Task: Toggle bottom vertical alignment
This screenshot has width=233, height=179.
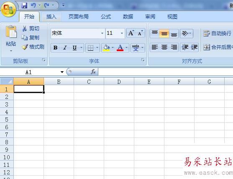Action: (x=174, y=34)
